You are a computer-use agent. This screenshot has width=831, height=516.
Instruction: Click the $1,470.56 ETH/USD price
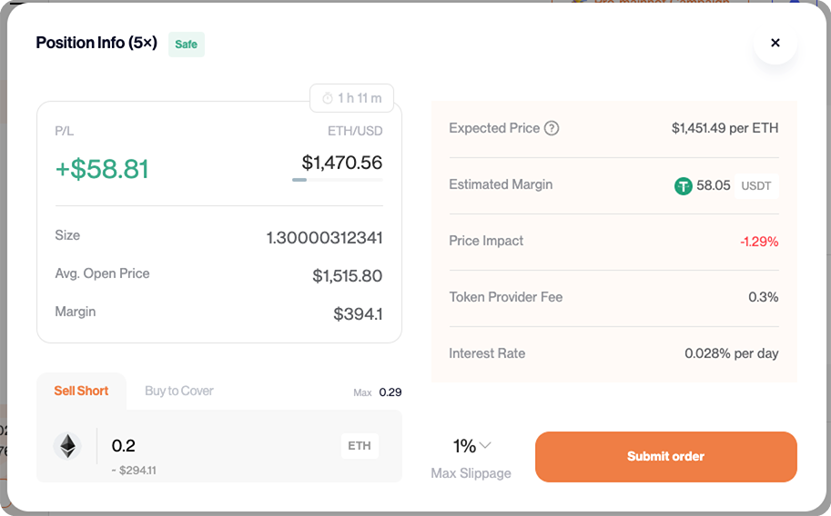[x=342, y=163]
